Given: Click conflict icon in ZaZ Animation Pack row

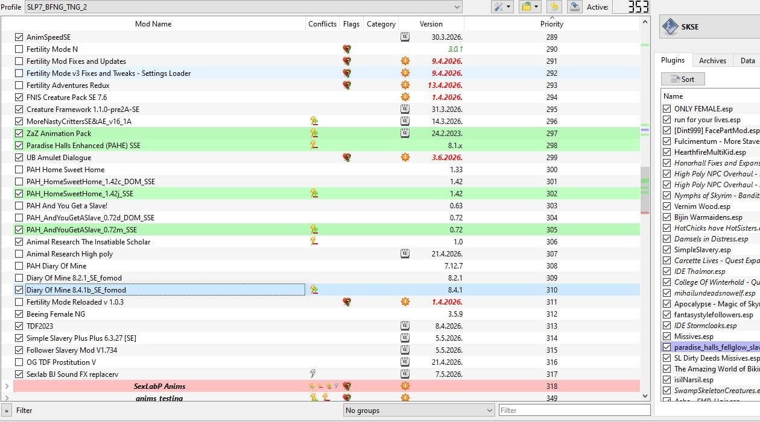Looking at the screenshot, I should [313, 134].
